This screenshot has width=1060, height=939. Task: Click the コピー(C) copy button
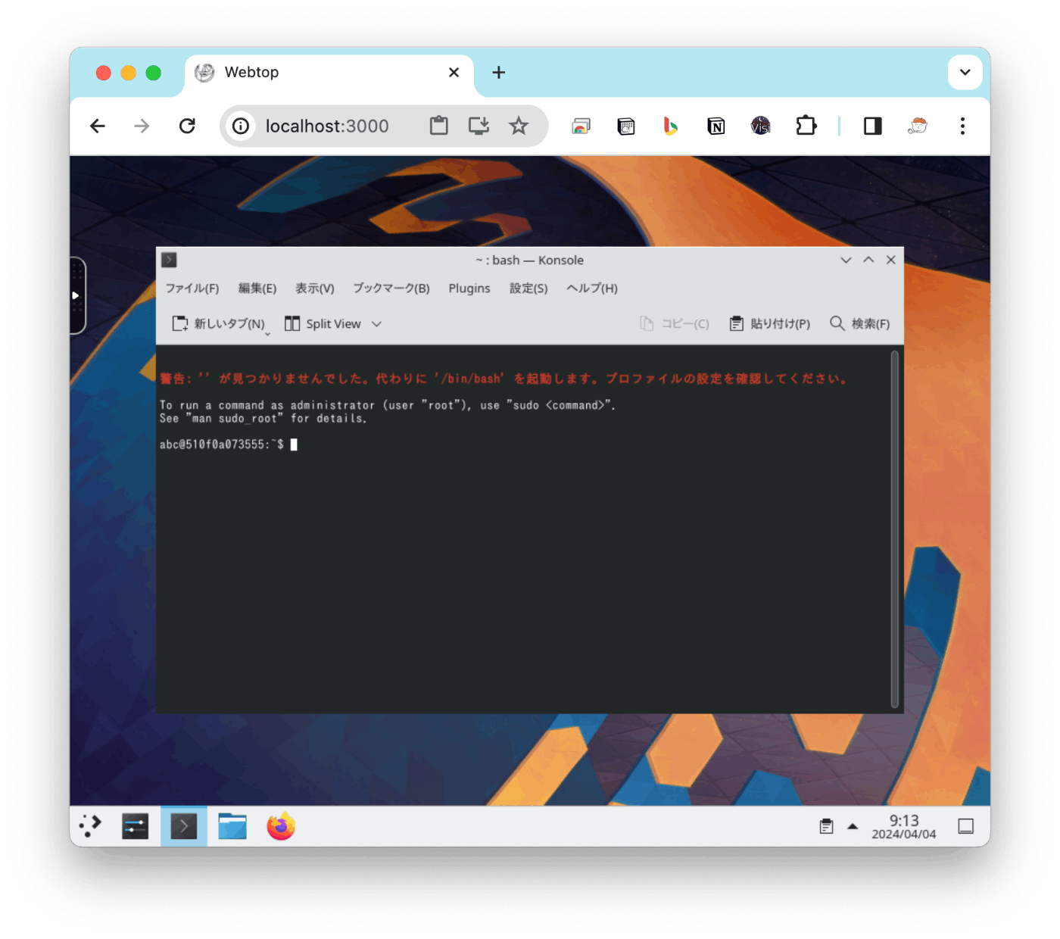(675, 324)
